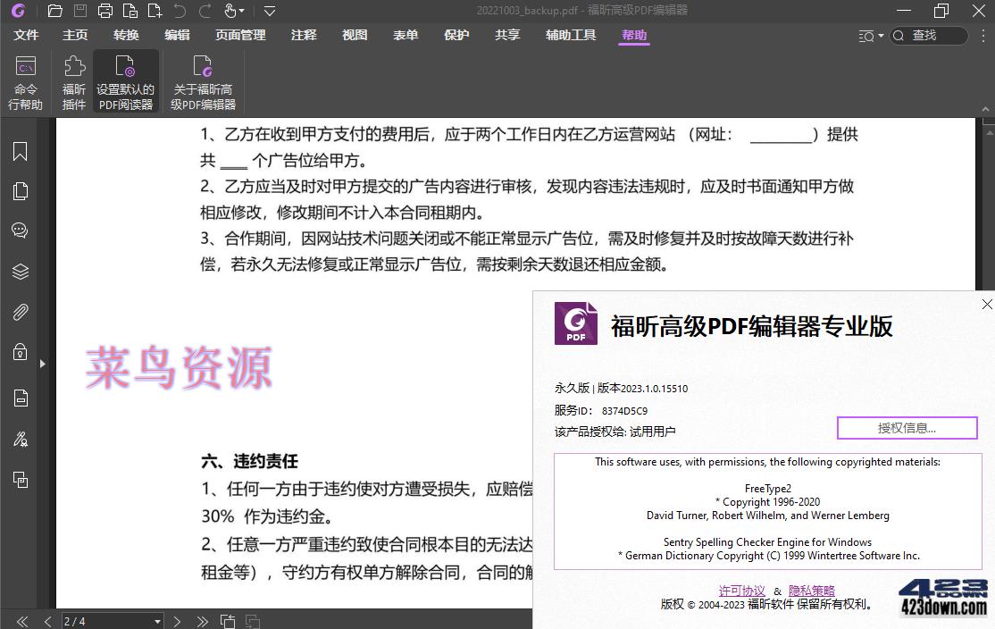The width and height of the screenshot is (995, 629).
Task: Enable touch mode with the hand icon
Action: (229, 11)
